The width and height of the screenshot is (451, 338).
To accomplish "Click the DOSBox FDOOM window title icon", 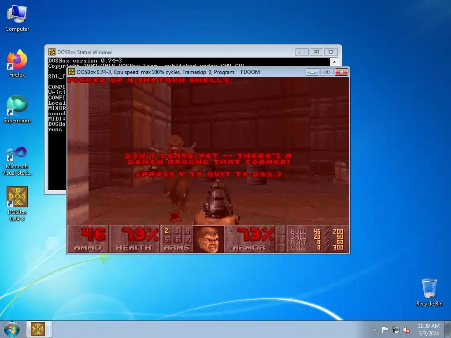I will pos(72,72).
